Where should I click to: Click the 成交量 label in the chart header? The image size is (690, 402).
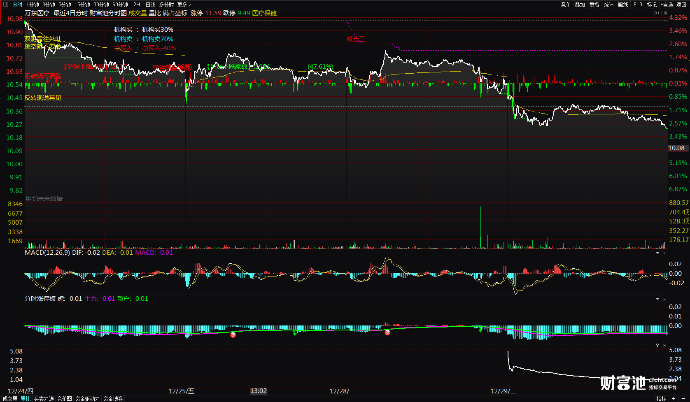[x=138, y=13]
